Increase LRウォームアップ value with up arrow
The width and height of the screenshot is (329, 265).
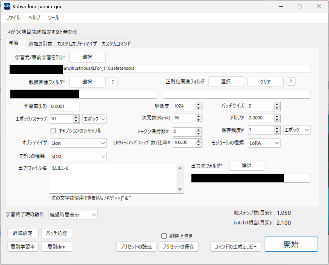[x=199, y=140]
